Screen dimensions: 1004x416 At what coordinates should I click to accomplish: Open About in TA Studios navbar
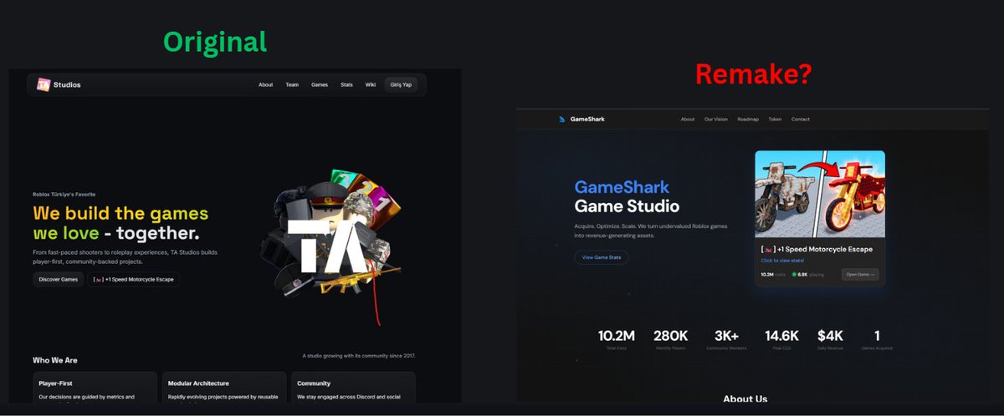pyautogui.click(x=265, y=84)
